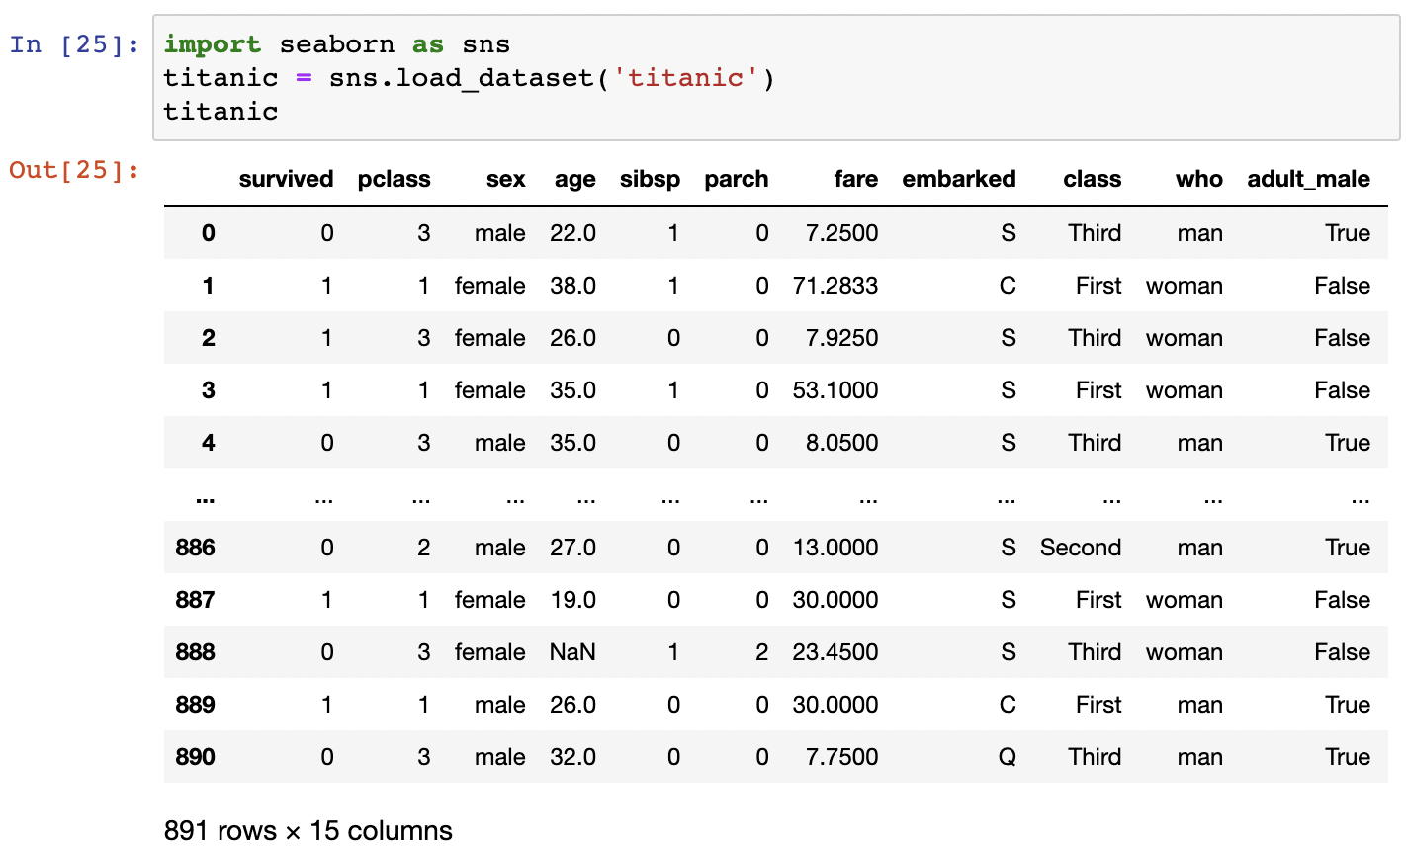Click 'seaborn' in the import line
Viewport: 1406px width, 850px height.
[336, 44]
